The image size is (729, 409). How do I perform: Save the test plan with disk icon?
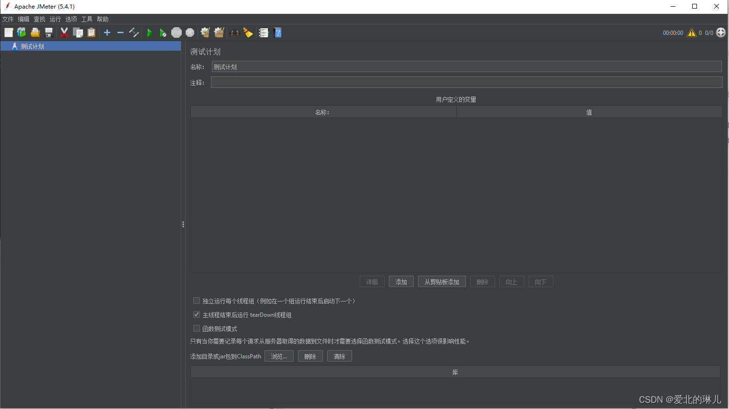click(48, 32)
